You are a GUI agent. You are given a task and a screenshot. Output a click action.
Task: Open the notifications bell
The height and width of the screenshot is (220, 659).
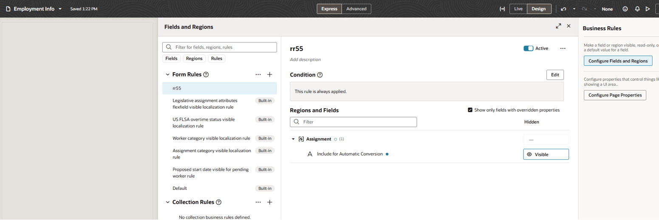click(637, 9)
